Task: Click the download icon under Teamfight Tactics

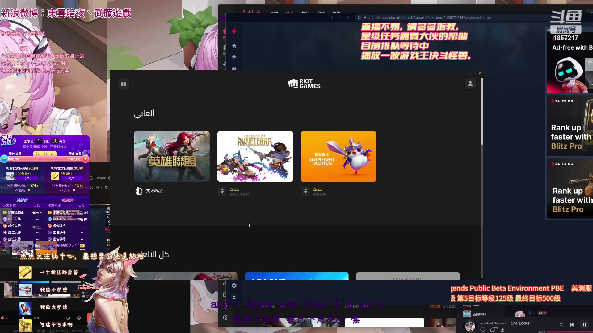Action: coord(305,191)
